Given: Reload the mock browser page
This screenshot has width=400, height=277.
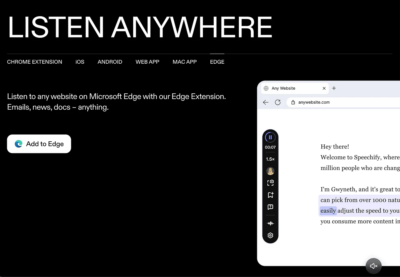Looking at the screenshot, I should (278, 102).
